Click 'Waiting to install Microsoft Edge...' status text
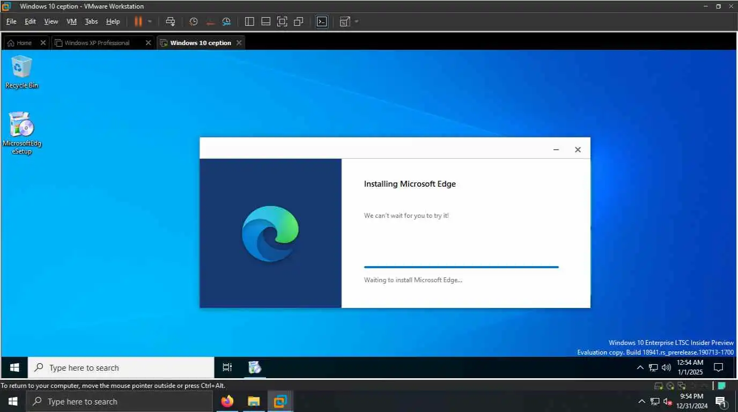Screen dimensions: 738x412 [413, 280]
